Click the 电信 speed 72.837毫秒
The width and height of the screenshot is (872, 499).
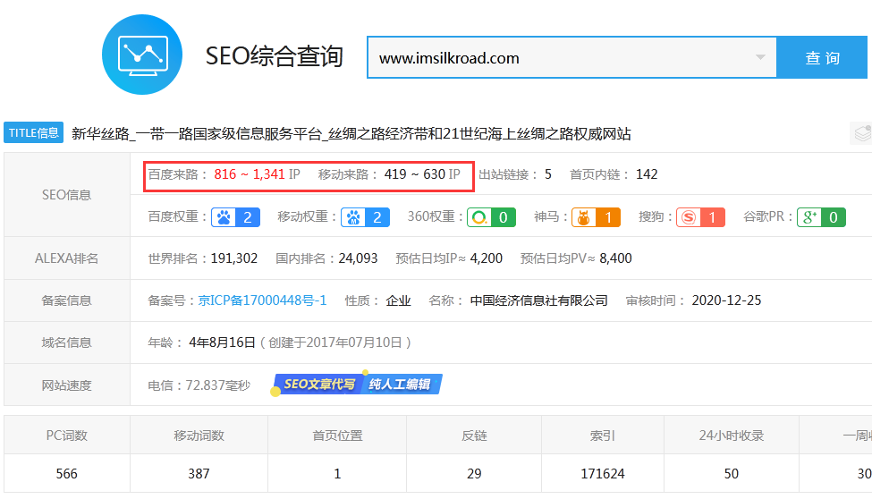(218, 385)
